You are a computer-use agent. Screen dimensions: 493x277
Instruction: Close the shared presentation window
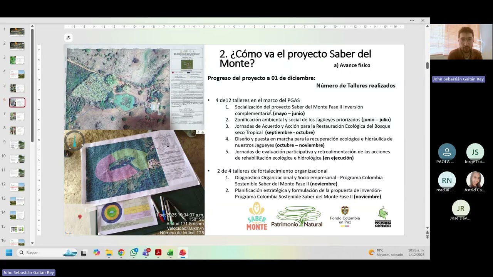pyautogui.click(x=423, y=20)
